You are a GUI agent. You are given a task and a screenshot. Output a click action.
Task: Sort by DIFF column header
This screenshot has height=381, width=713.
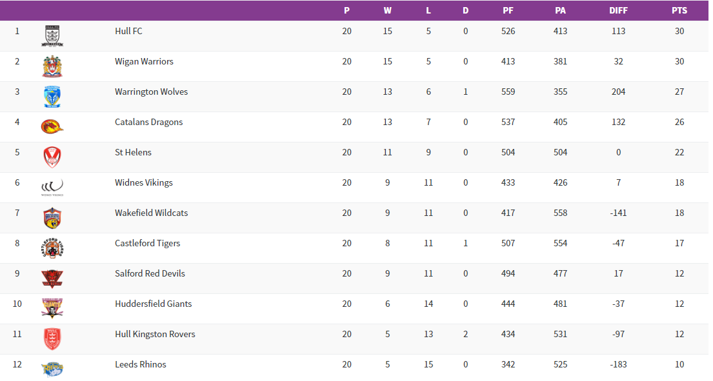(618, 10)
